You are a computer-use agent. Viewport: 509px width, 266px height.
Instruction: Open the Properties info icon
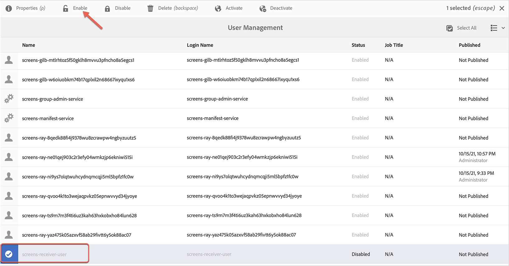pyautogui.click(x=9, y=8)
